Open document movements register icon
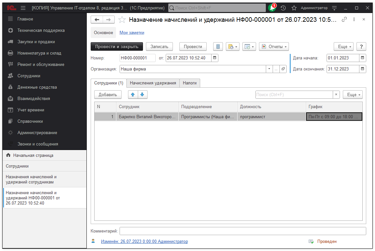The image size is (375, 251). (x=218, y=47)
